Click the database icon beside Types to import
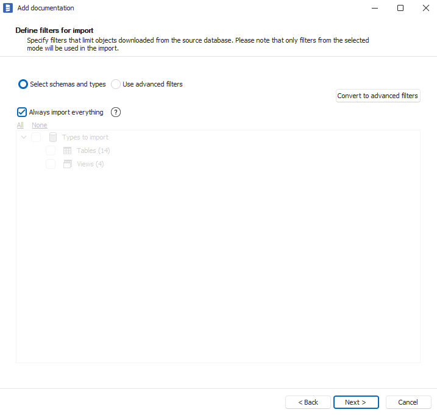The height and width of the screenshot is (415, 437). [x=53, y=137]
